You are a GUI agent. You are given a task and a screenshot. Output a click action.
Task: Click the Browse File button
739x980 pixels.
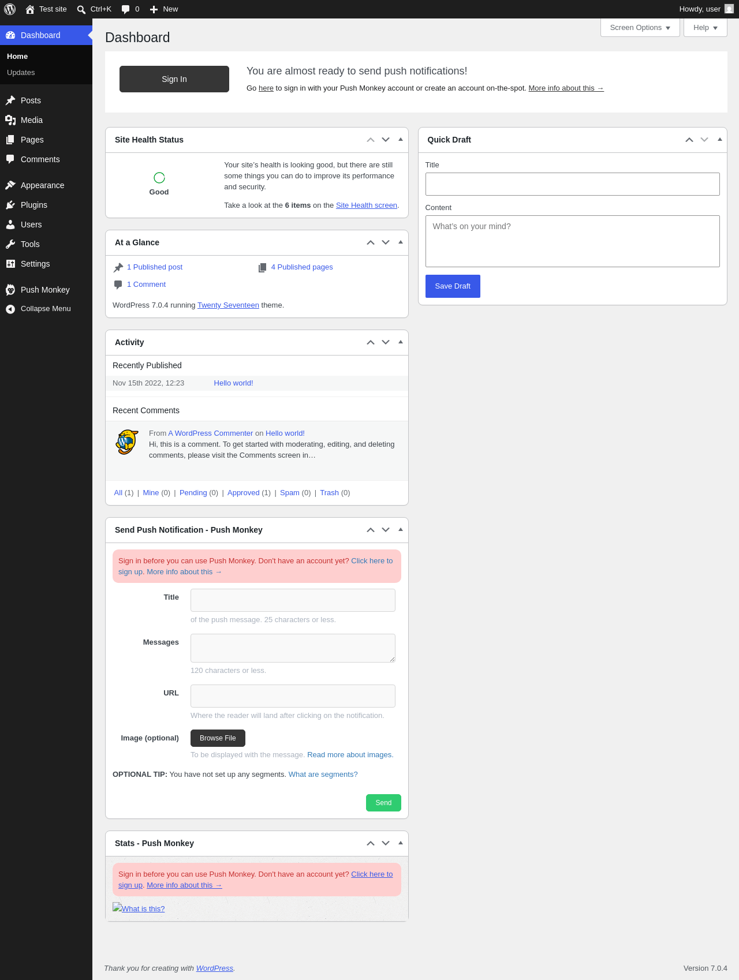click(x=218, y=738)
